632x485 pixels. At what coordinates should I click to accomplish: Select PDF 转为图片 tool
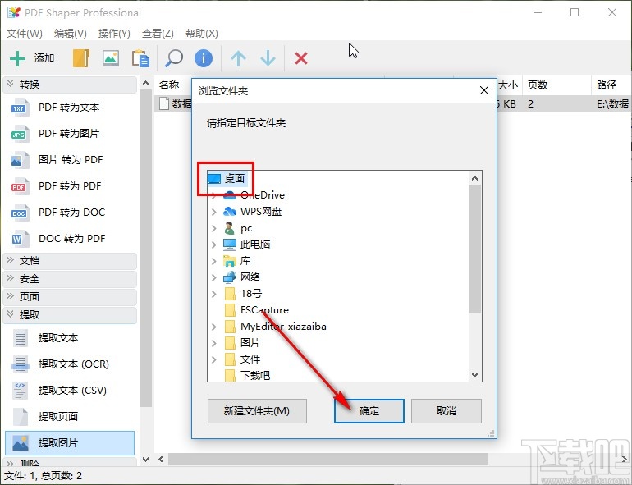[x=69, y=134]
